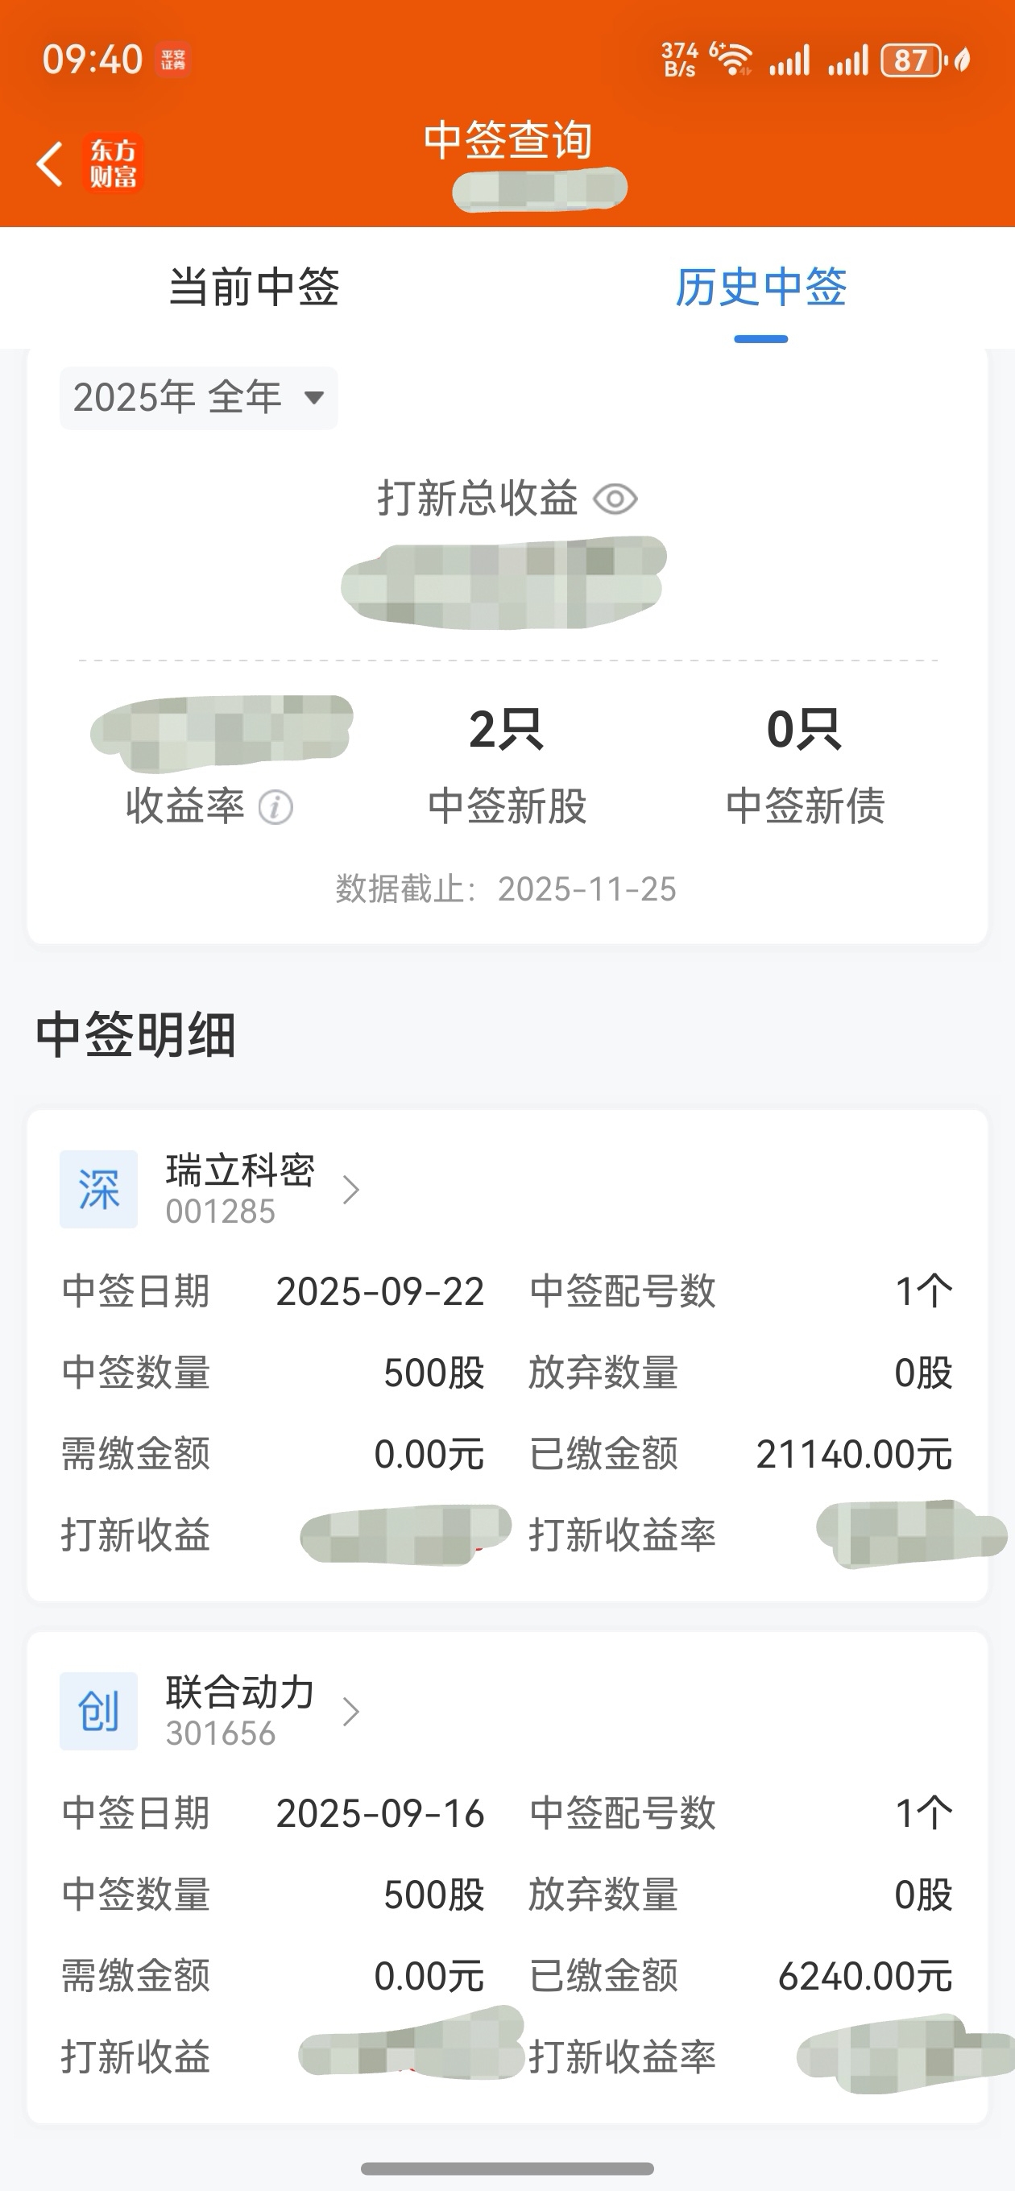Tap the 中签查询 page title
Image resolution: width=1015 pixels, height=2191 pixels.
point(508,140)
